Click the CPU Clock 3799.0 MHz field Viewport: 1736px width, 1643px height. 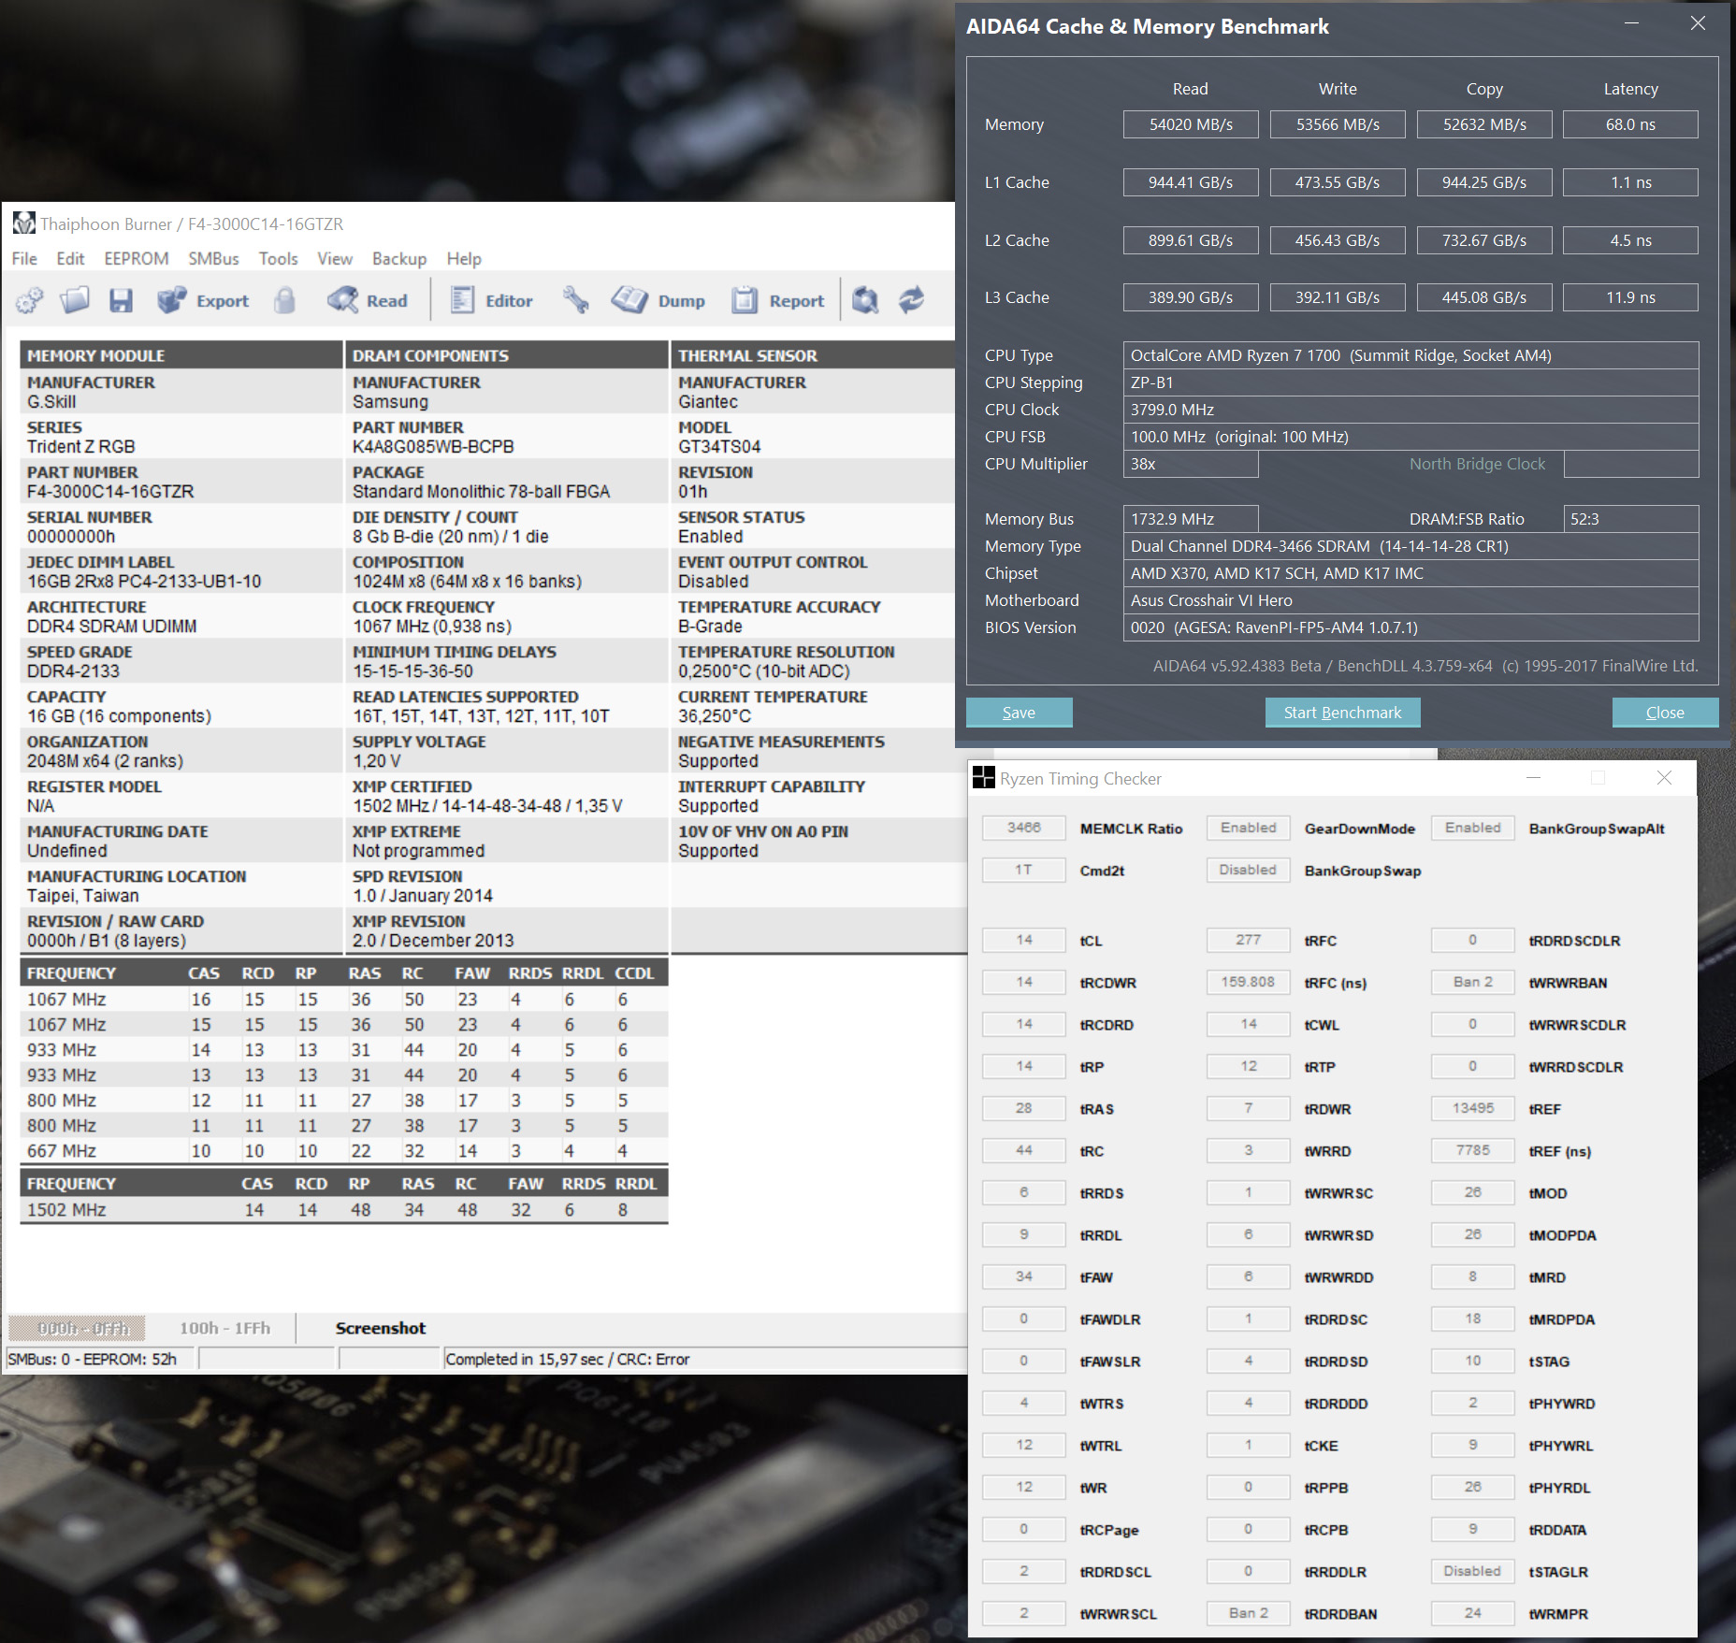(1410, 410)
